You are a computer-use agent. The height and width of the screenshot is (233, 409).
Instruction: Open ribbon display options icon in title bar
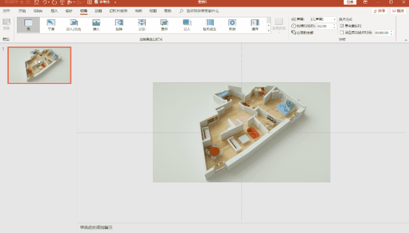click(365, 2)
